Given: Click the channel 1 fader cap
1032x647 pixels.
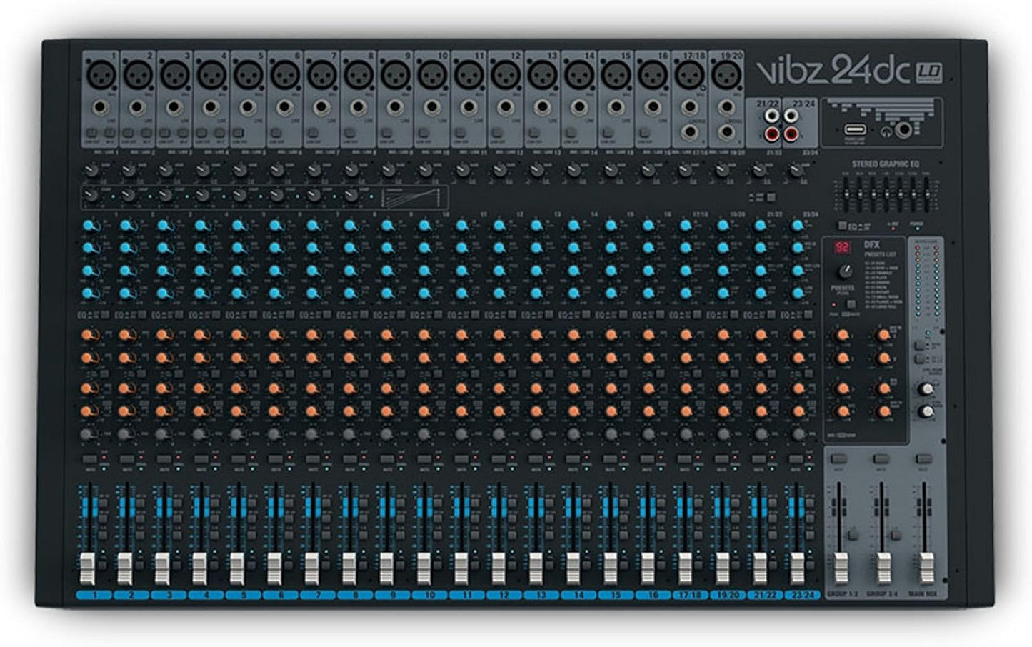Looking at the screenshot, I should 87,568.
